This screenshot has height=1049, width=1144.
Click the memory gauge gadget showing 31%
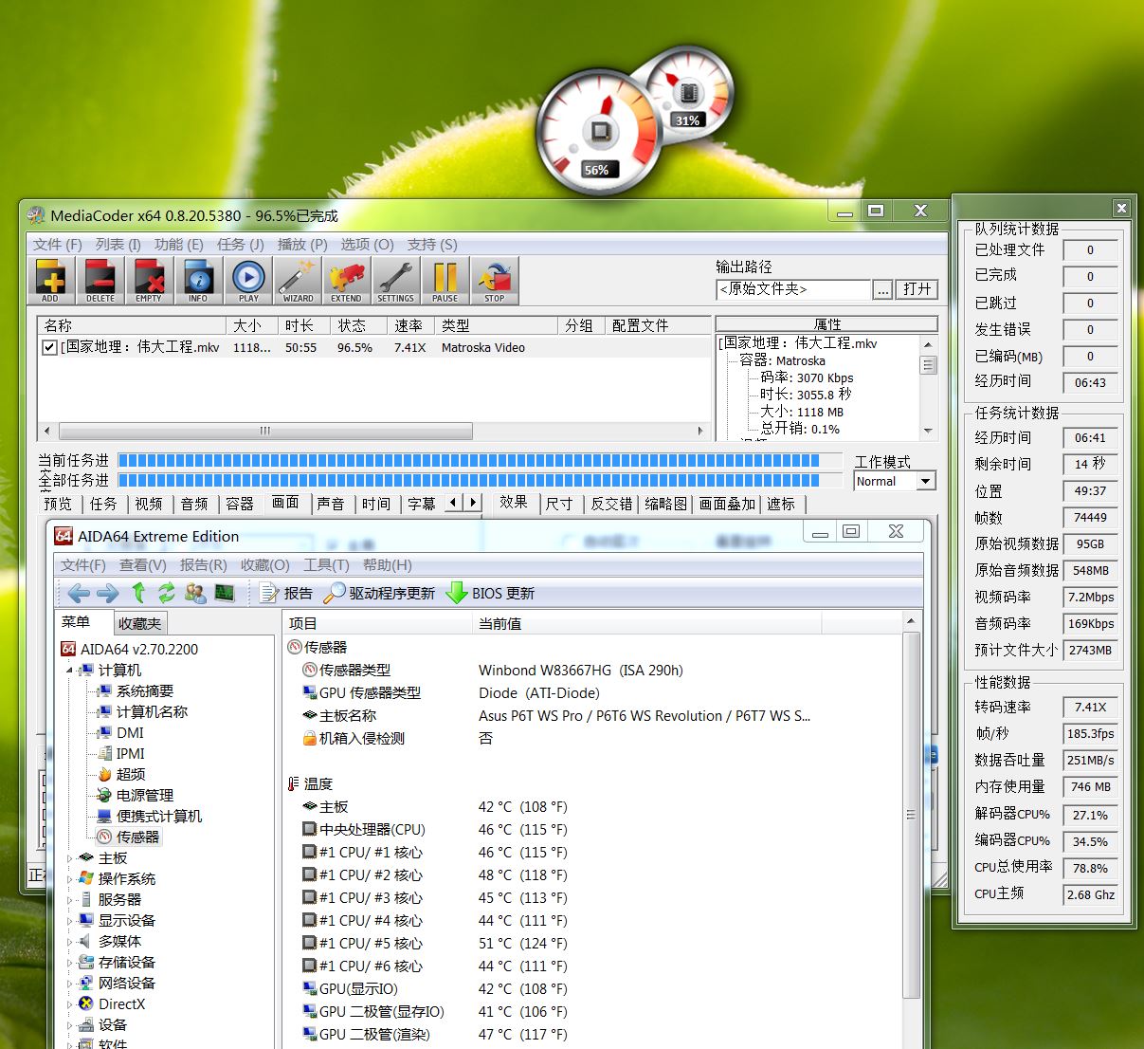coord(689,92)
